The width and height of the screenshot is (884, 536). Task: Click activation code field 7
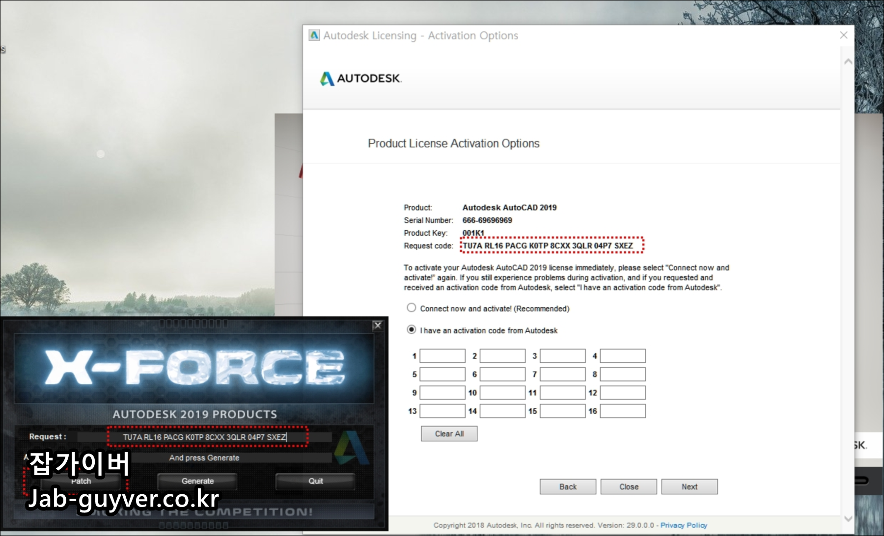tap(563, 375)
